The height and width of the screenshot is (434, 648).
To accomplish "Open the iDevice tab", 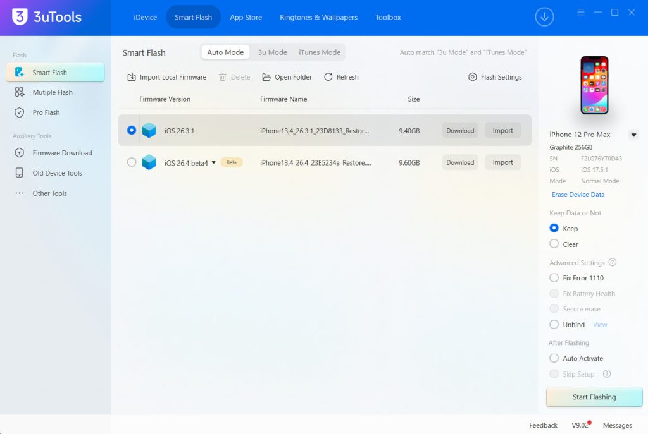I will coord(145,17).
